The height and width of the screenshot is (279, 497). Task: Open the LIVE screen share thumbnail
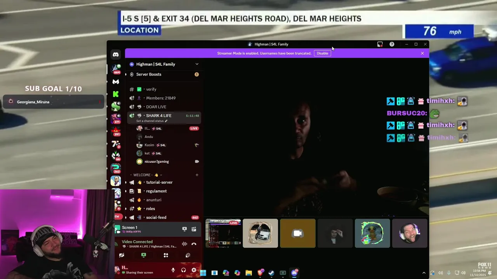[223, 233]
